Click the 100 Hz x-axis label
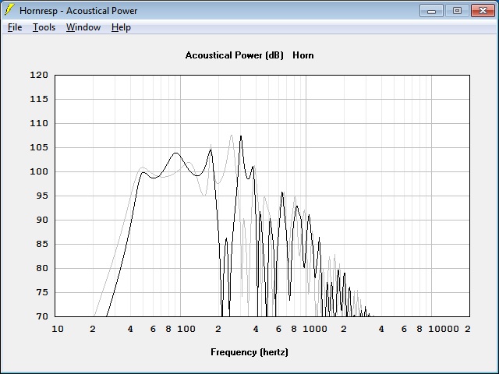This screenshot has width=499, height=374. [186, 329]
